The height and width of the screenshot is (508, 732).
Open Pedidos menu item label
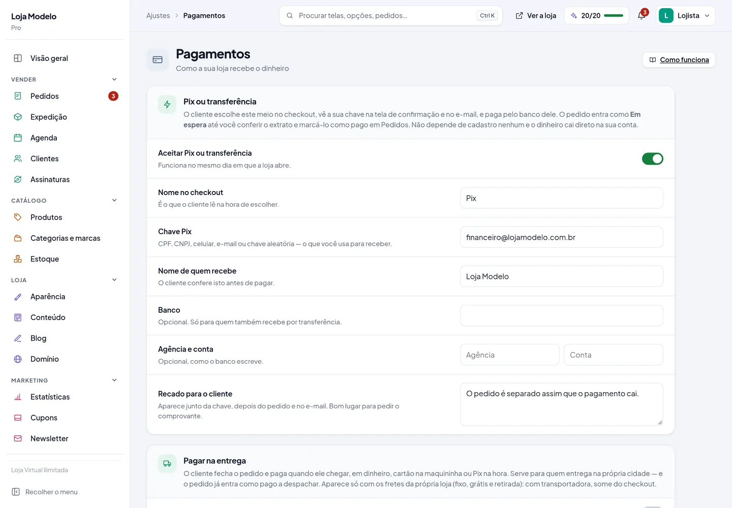45,96
